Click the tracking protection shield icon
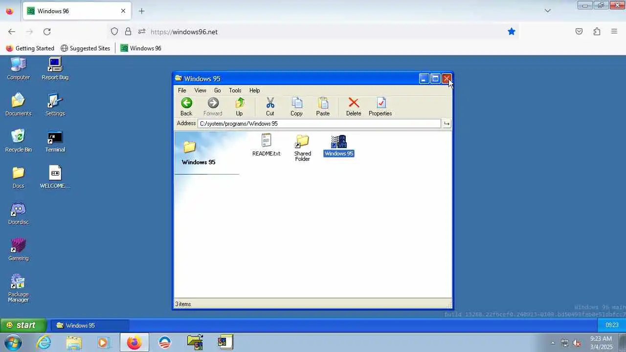Image resolution: width=626 pixels, height=352 pixels. tap(114, 31)
